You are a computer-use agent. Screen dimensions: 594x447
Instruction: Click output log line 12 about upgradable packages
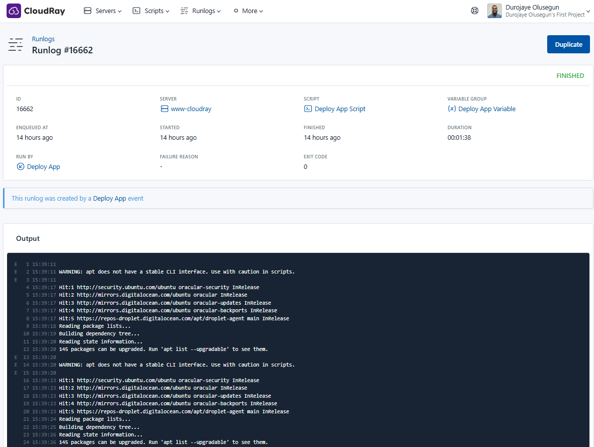[163, 349]
